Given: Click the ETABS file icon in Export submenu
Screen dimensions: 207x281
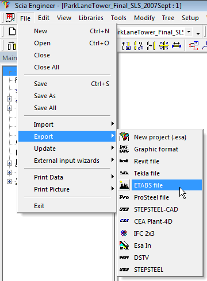Looking at the screenshot, I should [124, 185].
